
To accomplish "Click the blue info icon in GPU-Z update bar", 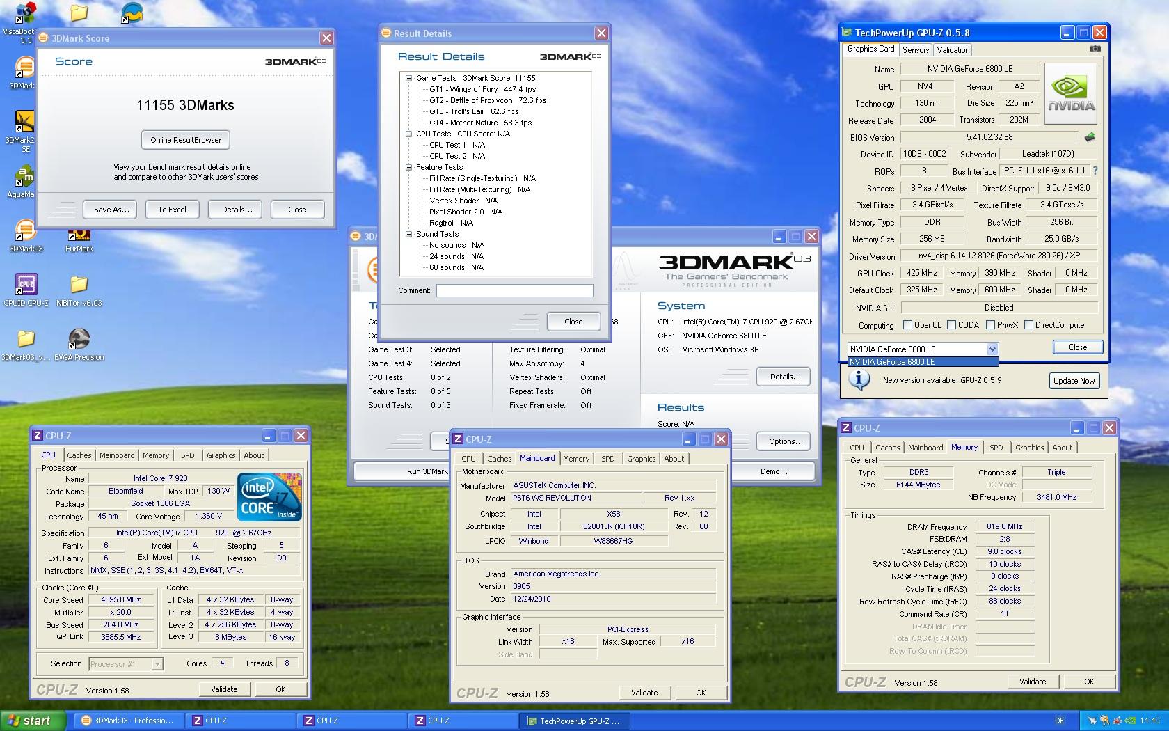I will point(859,379).
